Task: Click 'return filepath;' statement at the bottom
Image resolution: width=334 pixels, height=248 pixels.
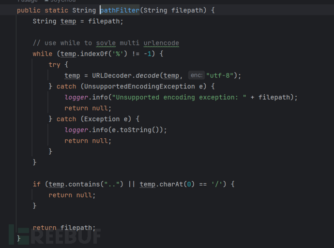Action: pos(64,228)
